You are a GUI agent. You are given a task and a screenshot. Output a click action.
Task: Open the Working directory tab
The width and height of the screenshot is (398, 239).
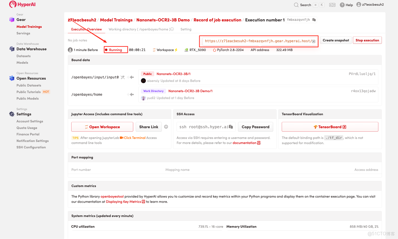click(x=139, y=29)
